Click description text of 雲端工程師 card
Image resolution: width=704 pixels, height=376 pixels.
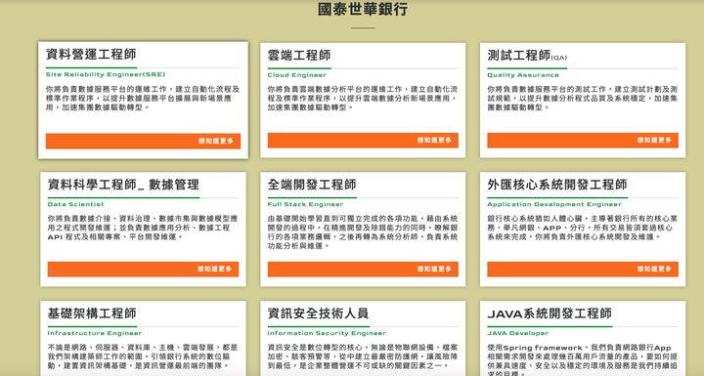pyautogui.click(x=363, y=99)
